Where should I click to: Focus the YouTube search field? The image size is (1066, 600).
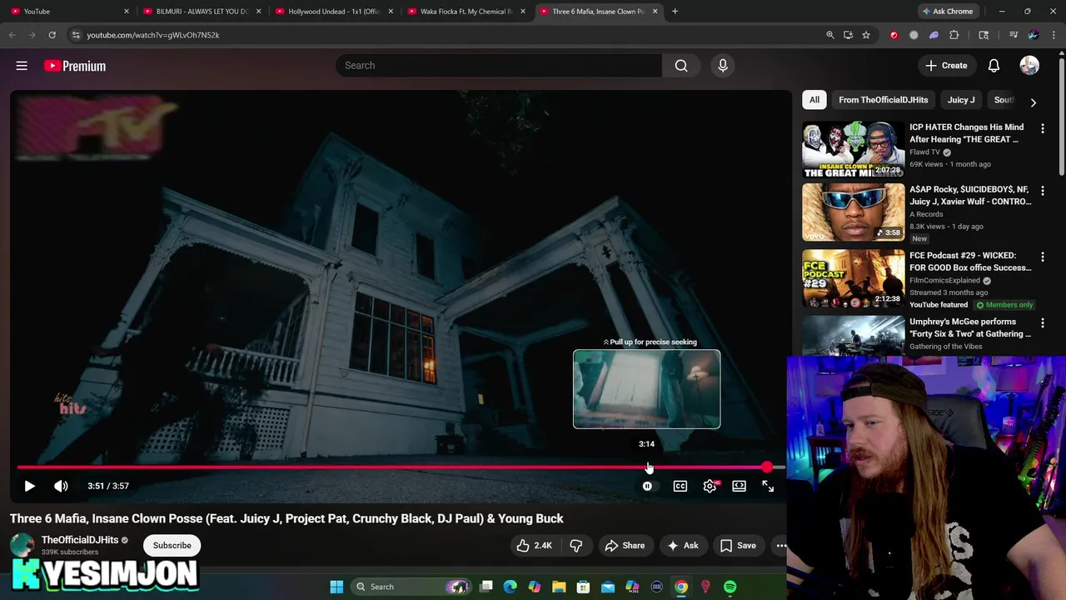[x=498, y=66]
